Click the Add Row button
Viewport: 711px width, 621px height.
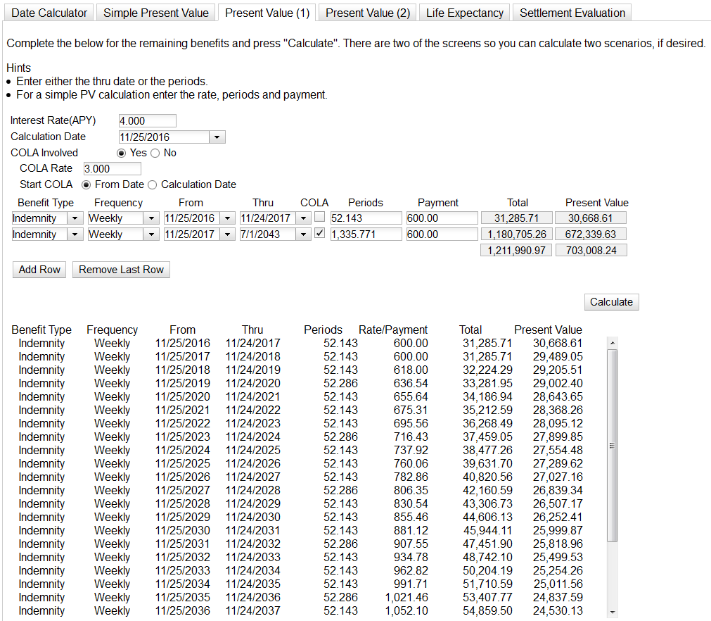39,270
